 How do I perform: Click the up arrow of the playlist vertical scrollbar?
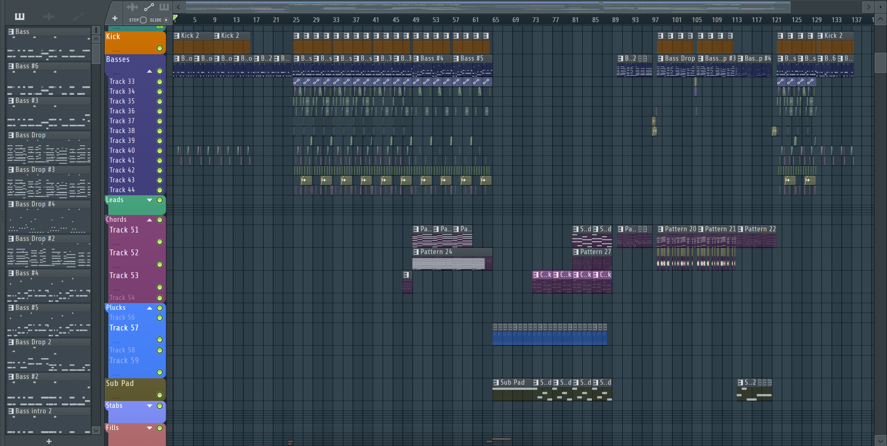pyautogui.click(x=881, y=19)
